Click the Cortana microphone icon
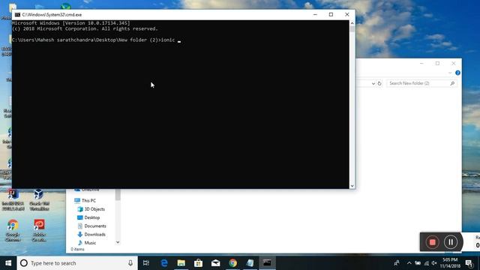This screenshot has width=480, height=270. [130, 263]
